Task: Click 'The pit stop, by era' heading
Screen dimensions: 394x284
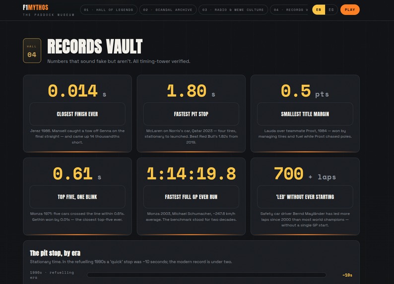Action: [x=55, y=253]
